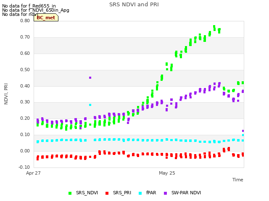
Task: Select the fPAR legend label
Action: click(151, 193)
